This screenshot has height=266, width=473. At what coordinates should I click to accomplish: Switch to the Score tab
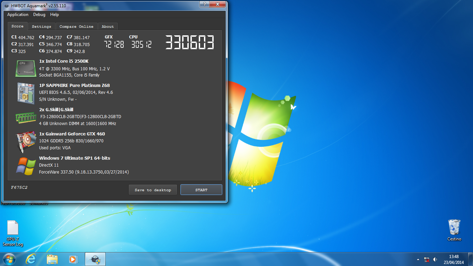[x=17, y=26]
